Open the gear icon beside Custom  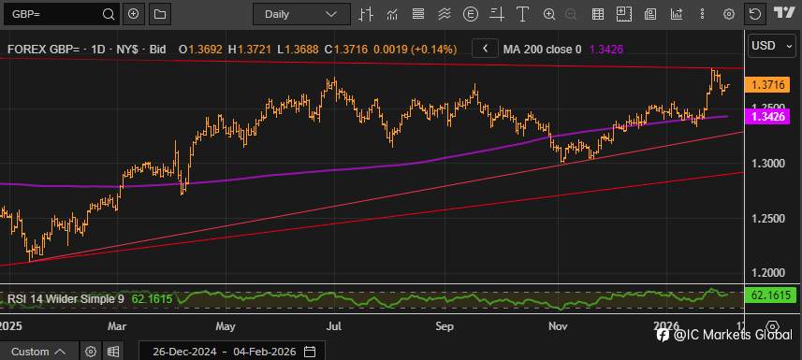point(91,352)
